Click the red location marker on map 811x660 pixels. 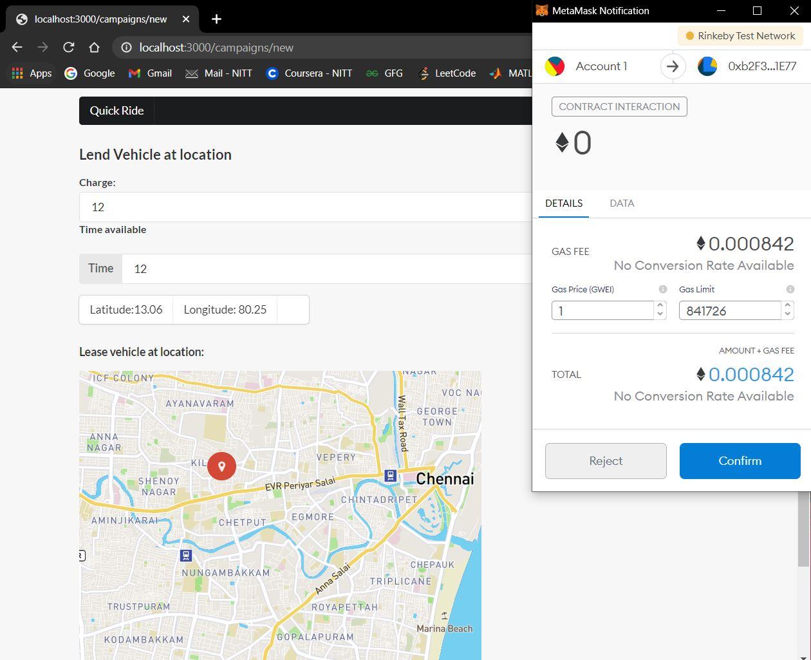coord(221,466)
